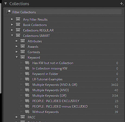The image size is (125, 122).
Task: Click the Any Filter Results set icon
Action: tap(18, 19)
